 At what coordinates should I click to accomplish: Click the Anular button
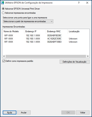click(24, 112)
